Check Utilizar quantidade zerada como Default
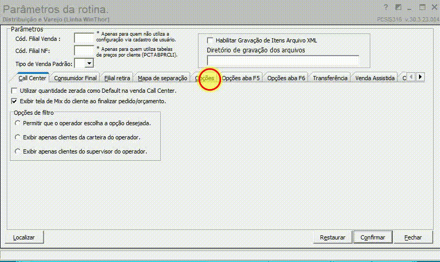The image size is (440, 262). (14, 91)
